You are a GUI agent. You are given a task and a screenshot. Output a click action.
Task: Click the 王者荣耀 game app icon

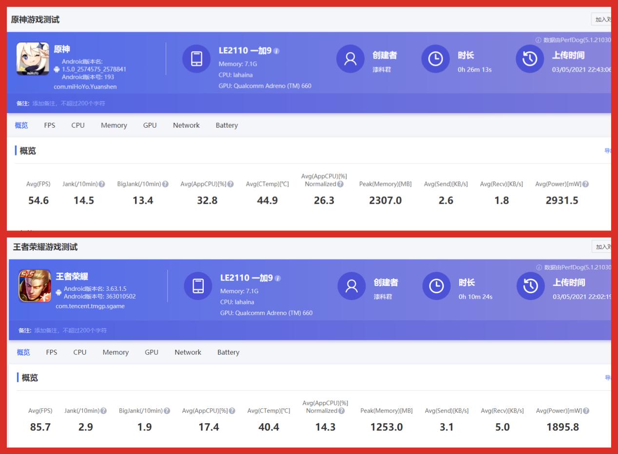[x=35, y=286]
